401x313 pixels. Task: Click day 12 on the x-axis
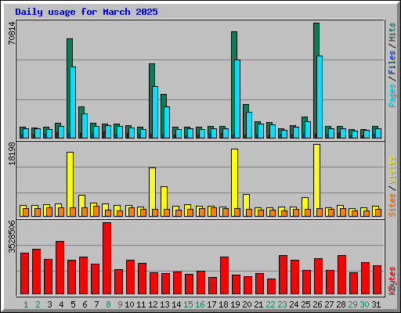[x=153, y=304]
